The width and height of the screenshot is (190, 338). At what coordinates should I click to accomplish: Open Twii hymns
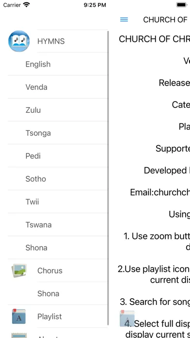tap(58, 202)
